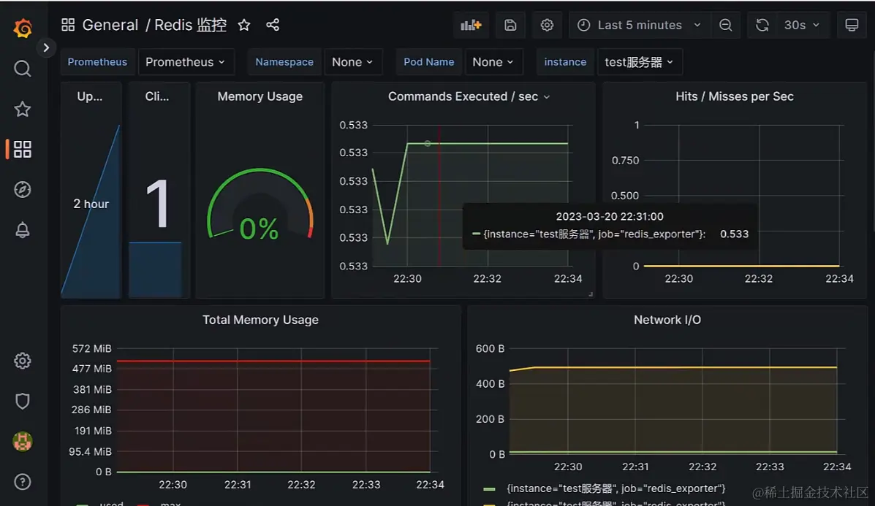Click the Hits / Misses per Sec title
This screenshot has height=506, width=875.
point(735,96)
